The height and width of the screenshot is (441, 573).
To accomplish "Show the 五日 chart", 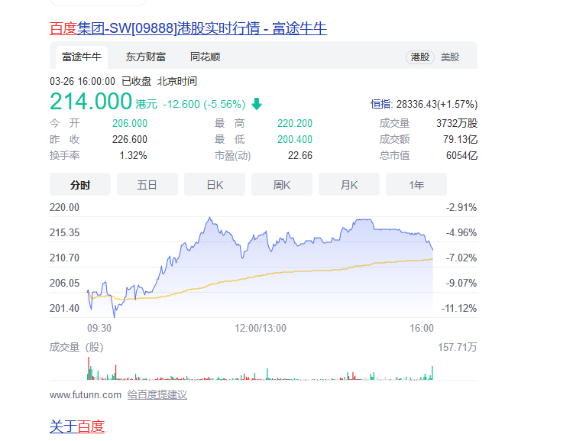I will (x=147, y=185).
